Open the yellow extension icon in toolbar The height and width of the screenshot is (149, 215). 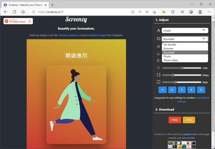164,12
